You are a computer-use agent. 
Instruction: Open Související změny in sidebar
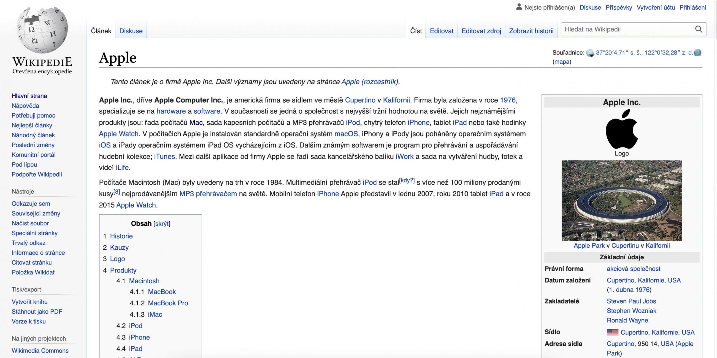click(x=36, y=214)
